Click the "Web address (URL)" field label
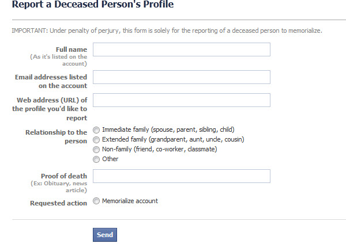The width and height of the screenshot is (346, 244). [x=51, y=109]
